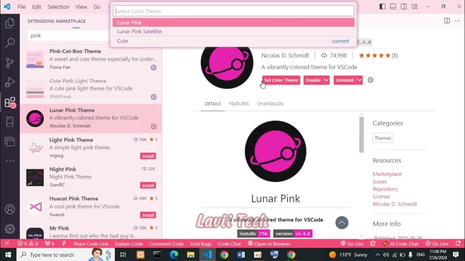Show hidden system tray icons chevron
465x261 pixels.
[x=377, y=255]
